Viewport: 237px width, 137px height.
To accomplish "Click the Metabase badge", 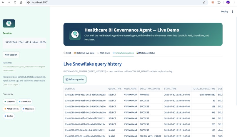I will click(x=28, y=109).
